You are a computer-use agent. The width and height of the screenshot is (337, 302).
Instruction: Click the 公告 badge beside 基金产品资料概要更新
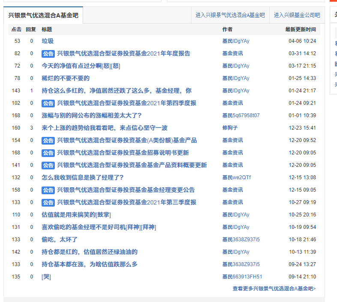48,165
